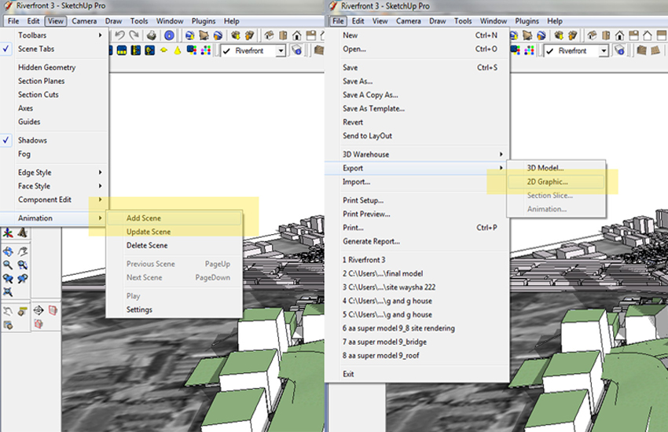Click Color by Layer icon in View-menu window
Image resolution: width=668 pixels, height=432 pixels.
[206, 50]
